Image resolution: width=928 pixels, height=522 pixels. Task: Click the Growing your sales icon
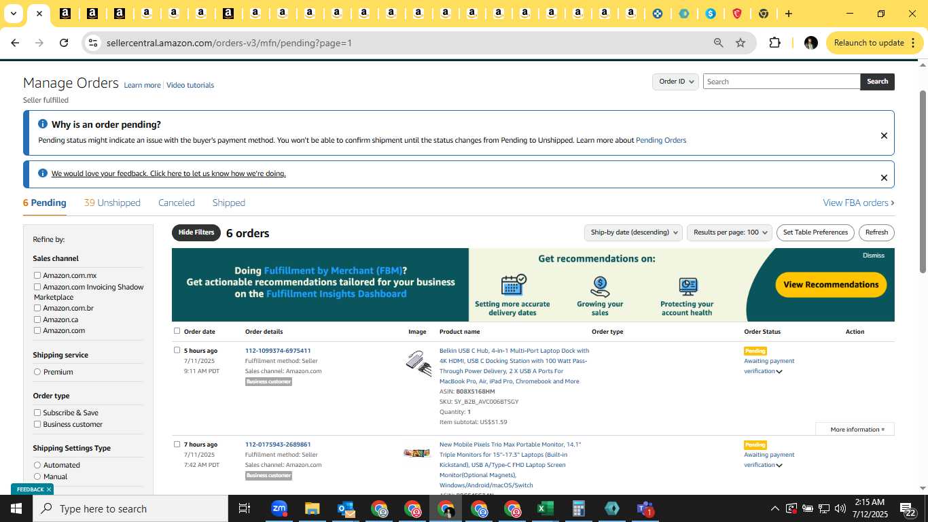(600, 286)
